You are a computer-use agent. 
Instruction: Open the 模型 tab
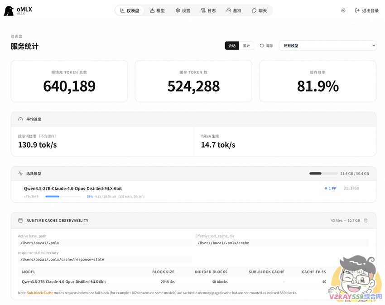click(157, 10)
